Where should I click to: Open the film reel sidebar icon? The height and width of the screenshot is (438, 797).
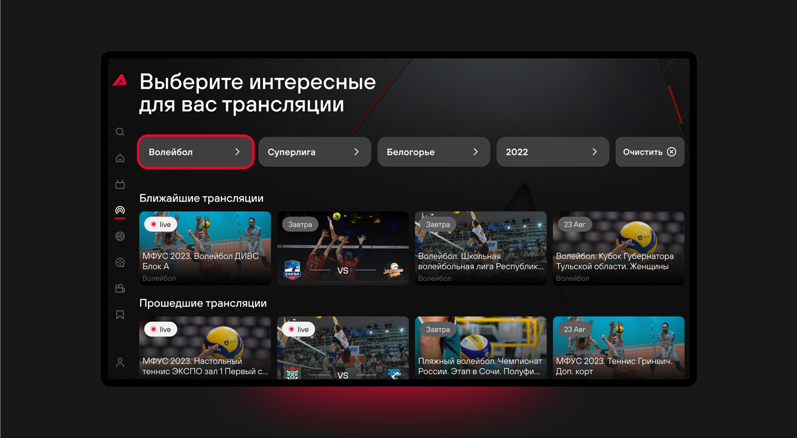[120, 263]
